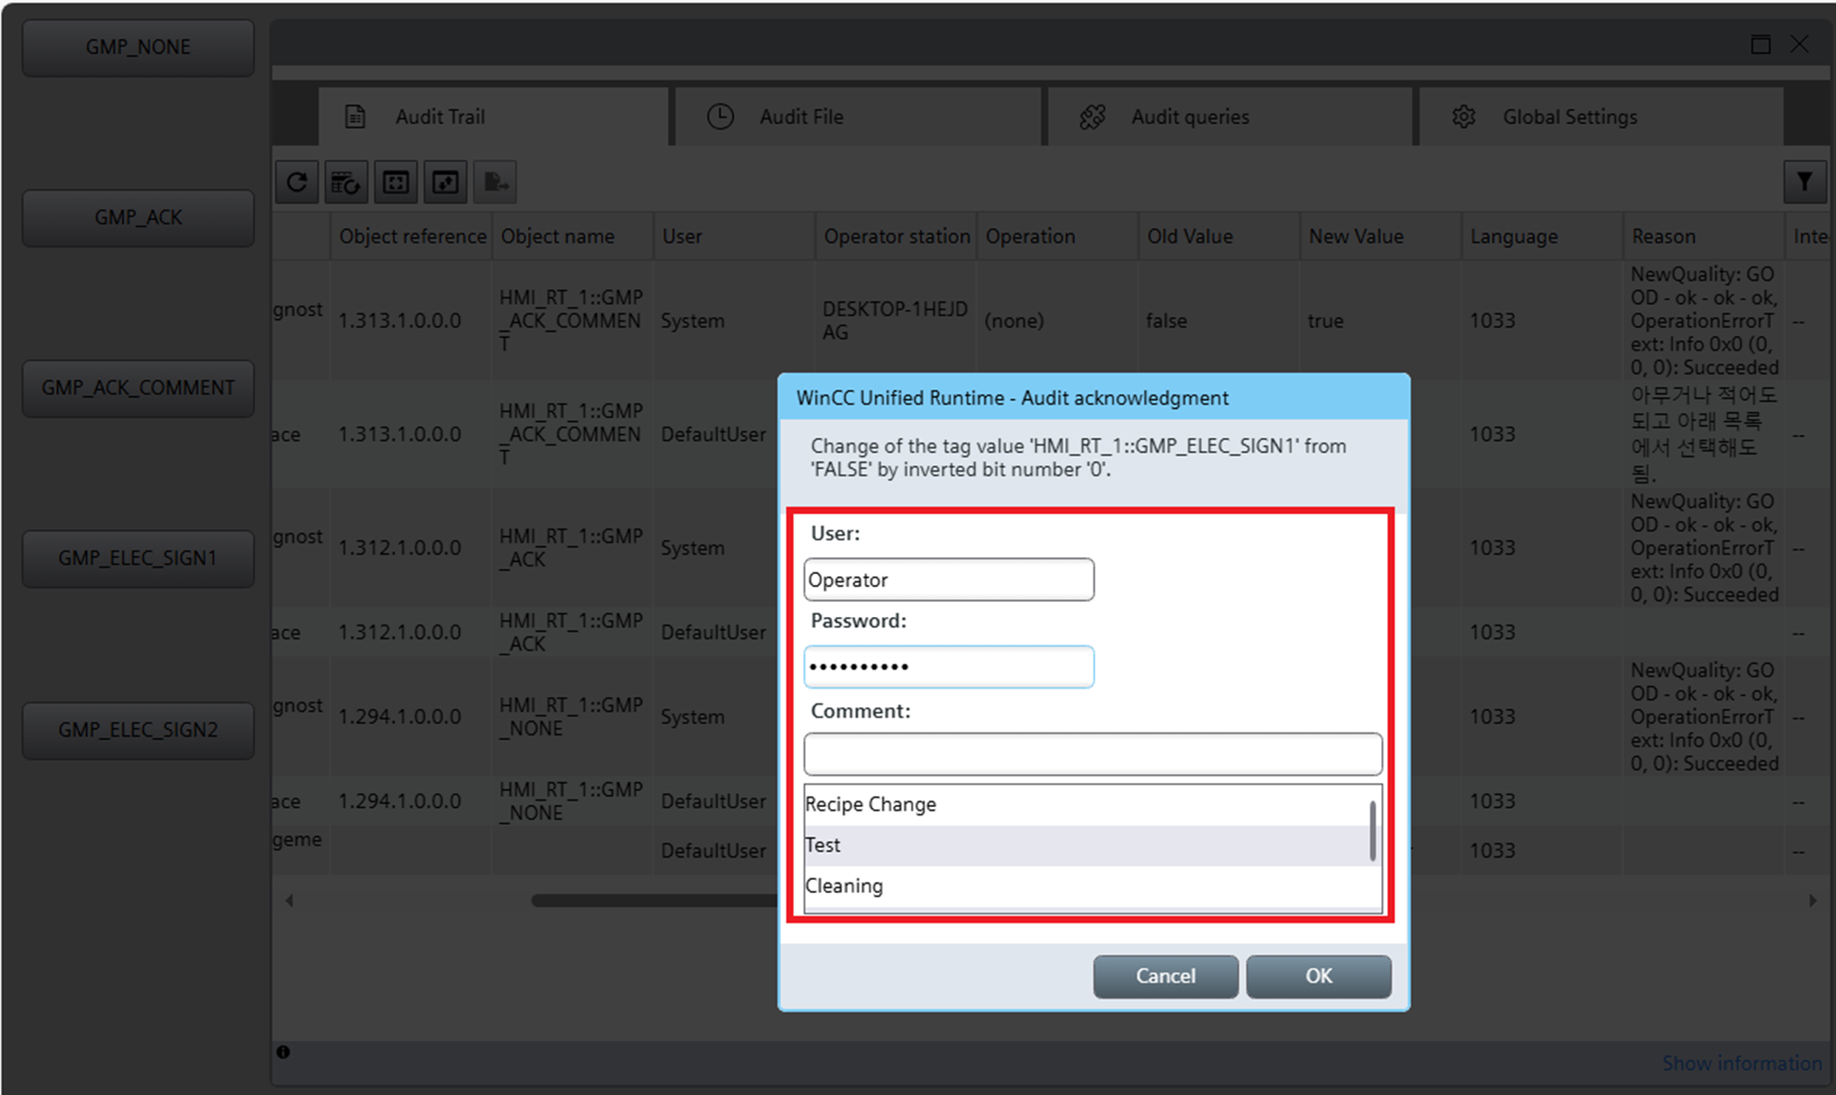Focus the User input field

[948, 580]
